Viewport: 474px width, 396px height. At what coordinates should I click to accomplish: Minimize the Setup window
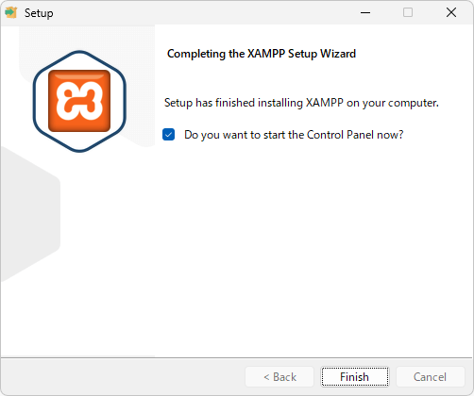click(x=365, y=12)
